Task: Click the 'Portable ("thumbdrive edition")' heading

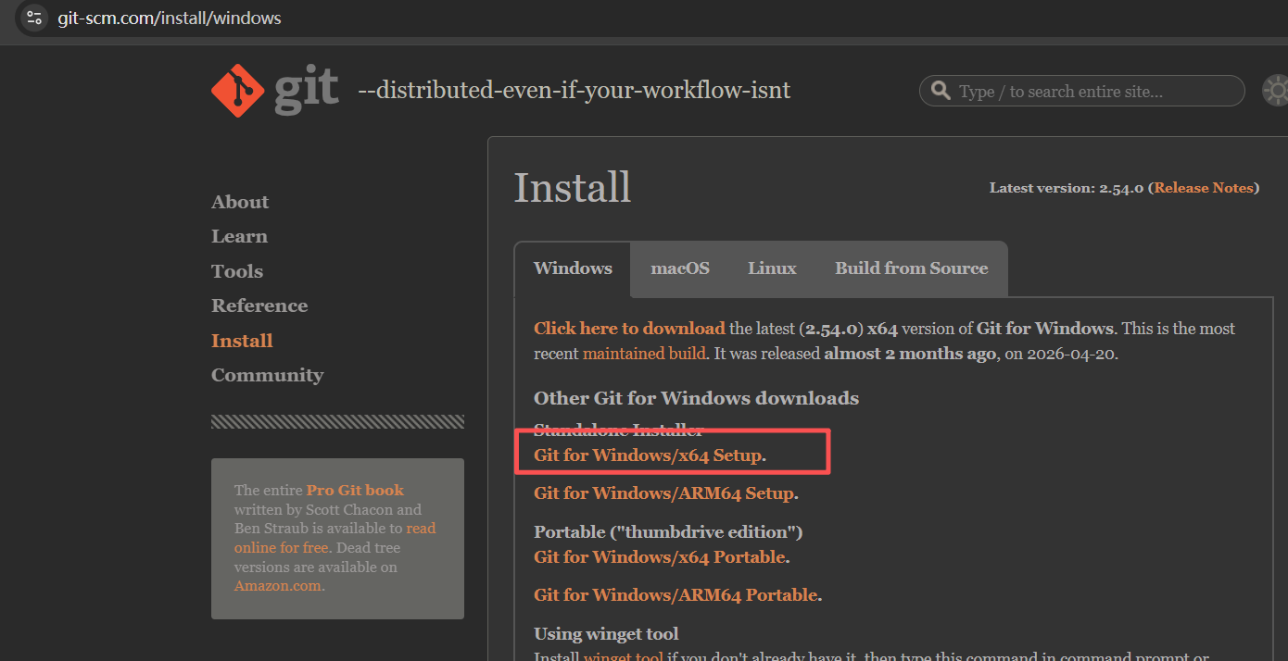Action: tap(668, 532)
